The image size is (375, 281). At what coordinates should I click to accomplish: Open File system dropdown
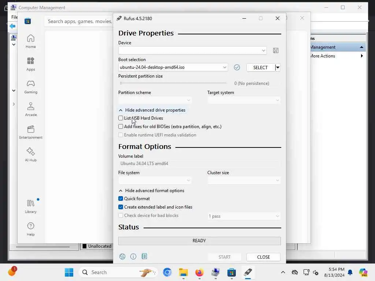(x=155, y=180)
